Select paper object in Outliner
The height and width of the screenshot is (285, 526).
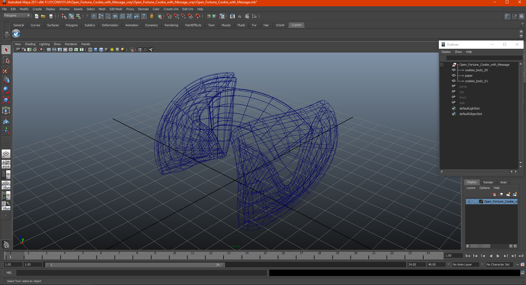point(468,76)
